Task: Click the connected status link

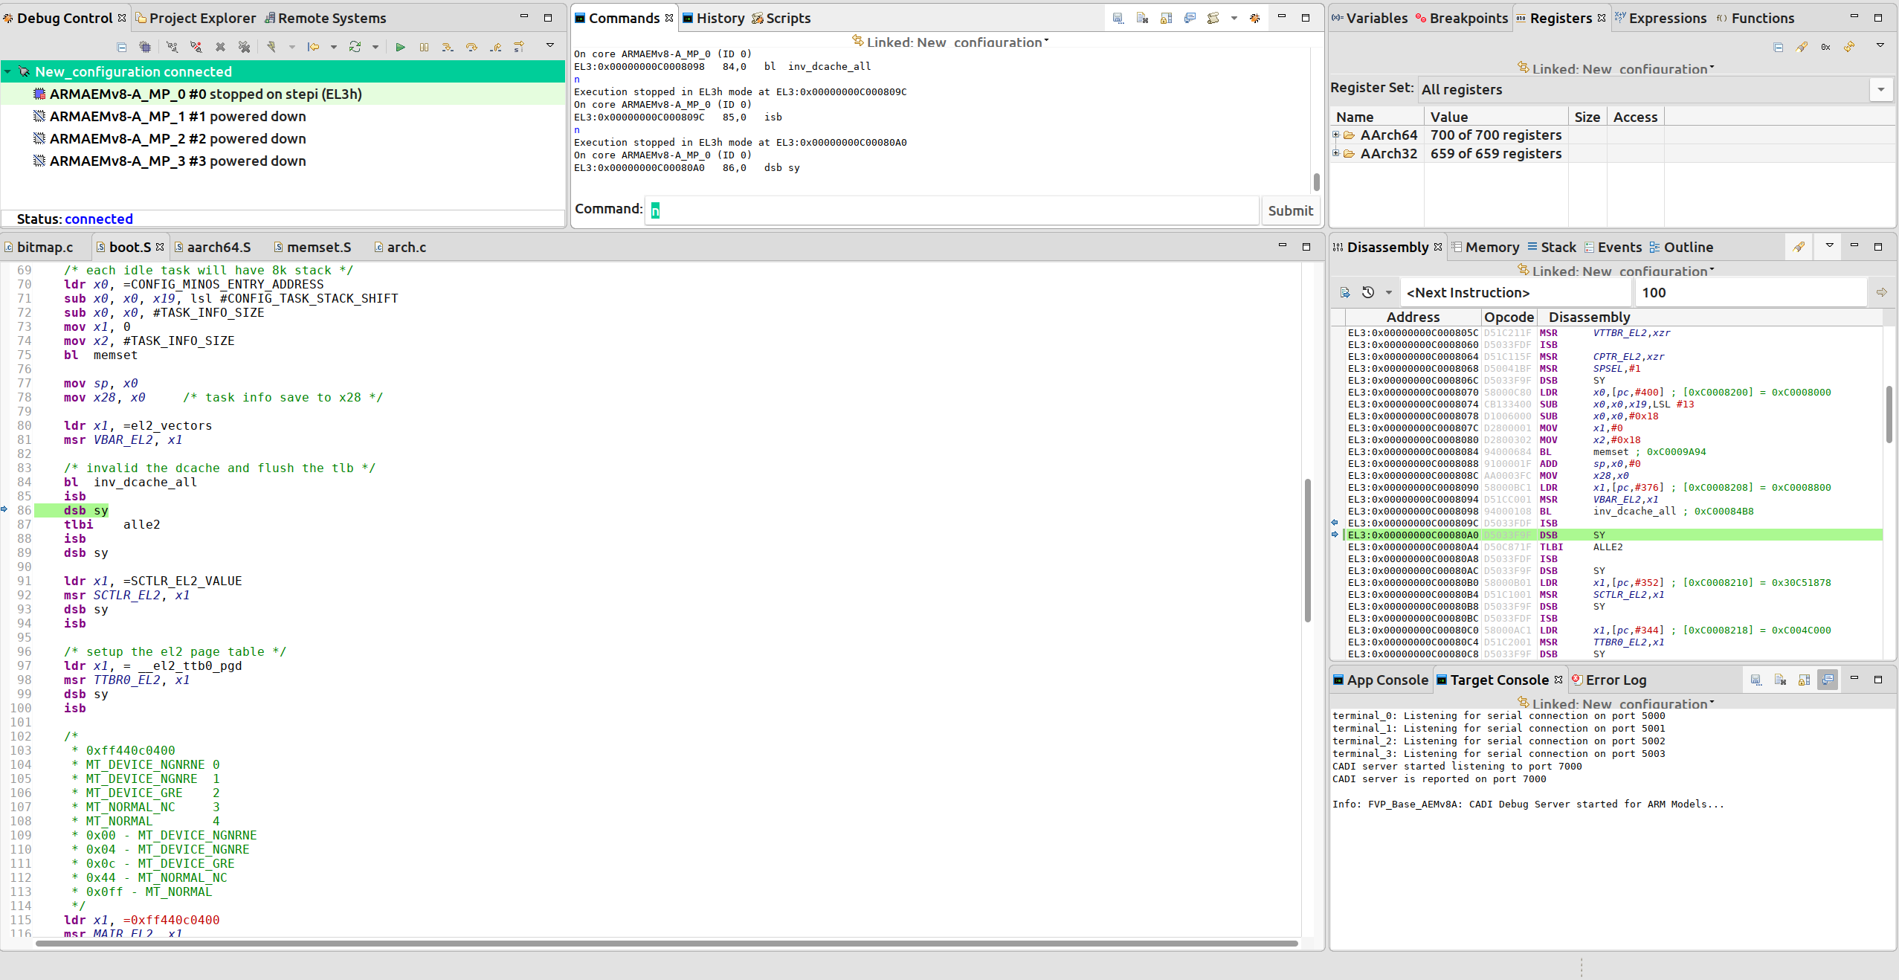Action: click(98, 219)
